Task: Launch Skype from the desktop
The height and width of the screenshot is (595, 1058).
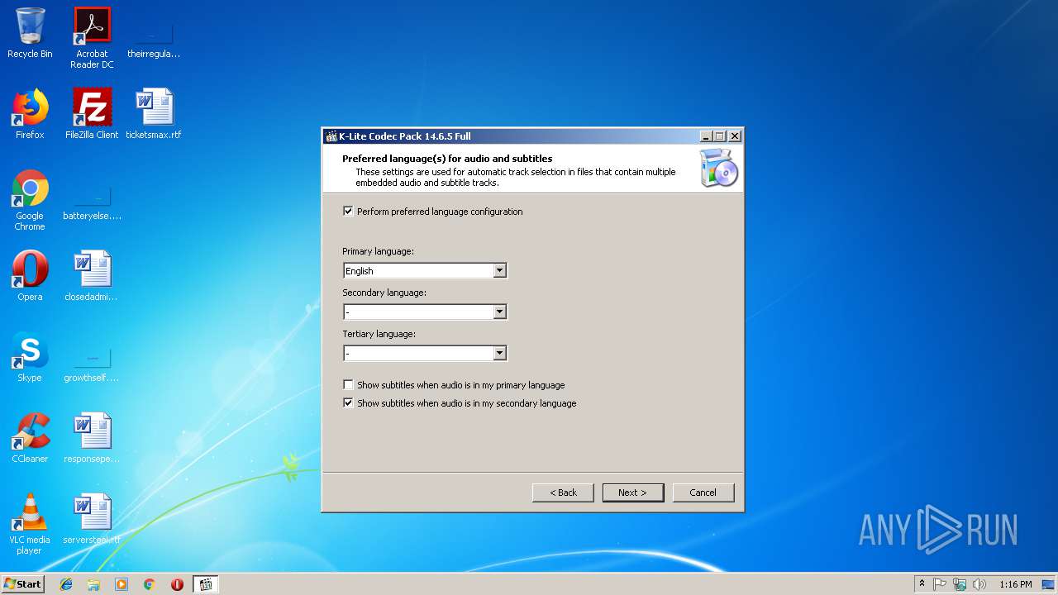Action: (30, 357)
